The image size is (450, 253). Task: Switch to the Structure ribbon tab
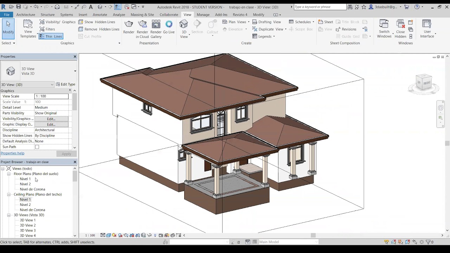47,15
